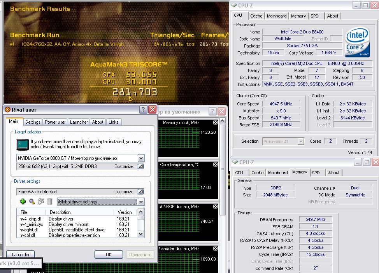
Task: Click the RivaTuner title bar gear icon
Action: [x=8, y=110]
